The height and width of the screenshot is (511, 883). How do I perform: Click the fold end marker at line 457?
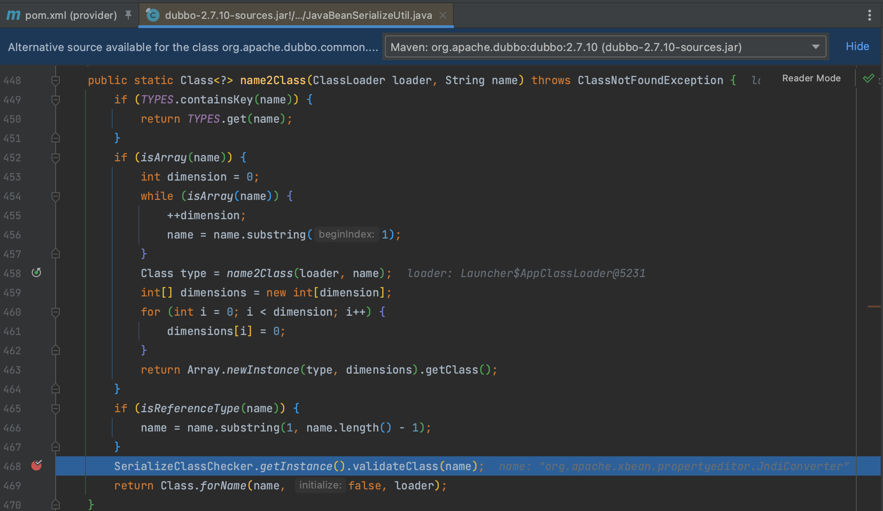56,254
